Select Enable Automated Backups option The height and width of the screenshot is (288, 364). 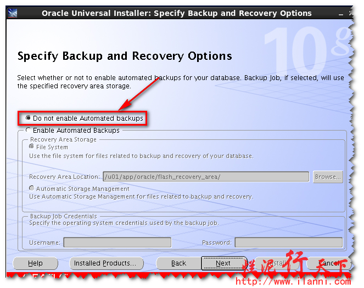pos(29,131)
